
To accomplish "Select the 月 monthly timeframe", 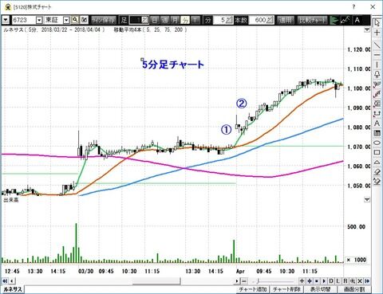I will 175,20.
